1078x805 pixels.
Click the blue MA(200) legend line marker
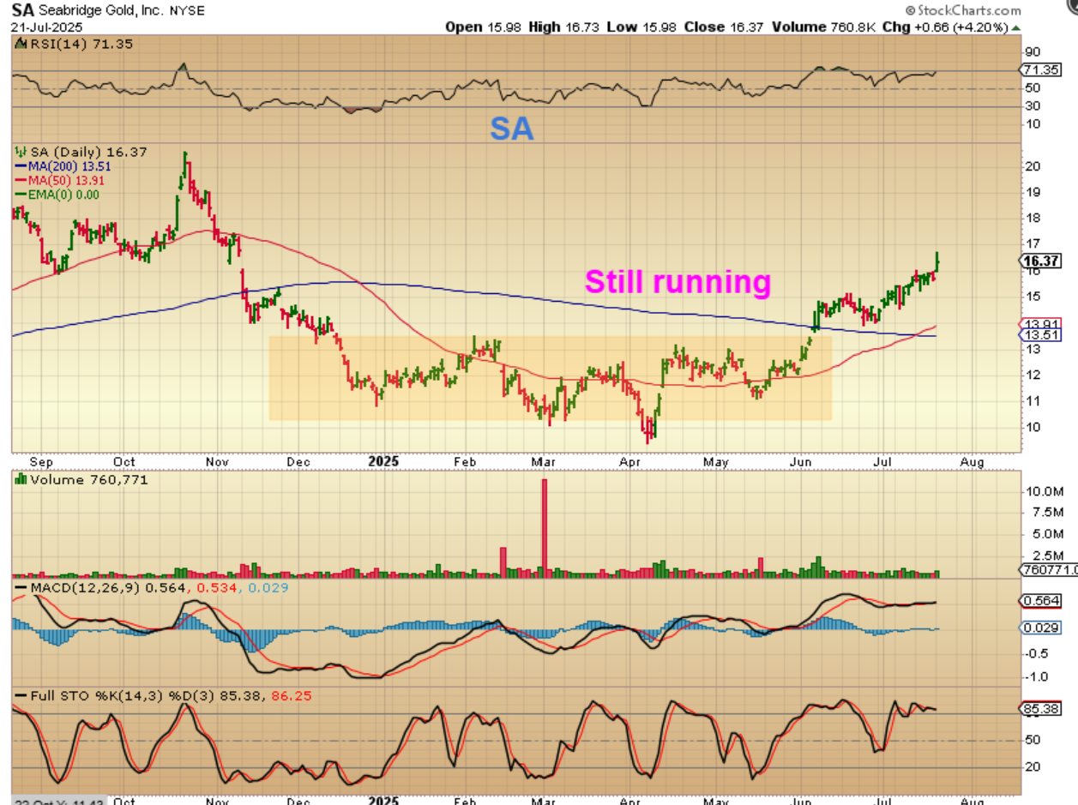(21, 166)
